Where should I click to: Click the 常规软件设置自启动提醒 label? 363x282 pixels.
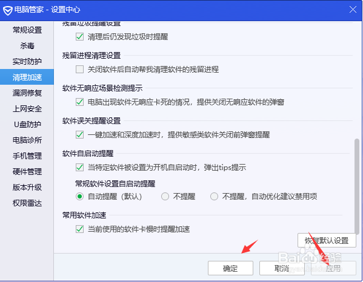115,184
